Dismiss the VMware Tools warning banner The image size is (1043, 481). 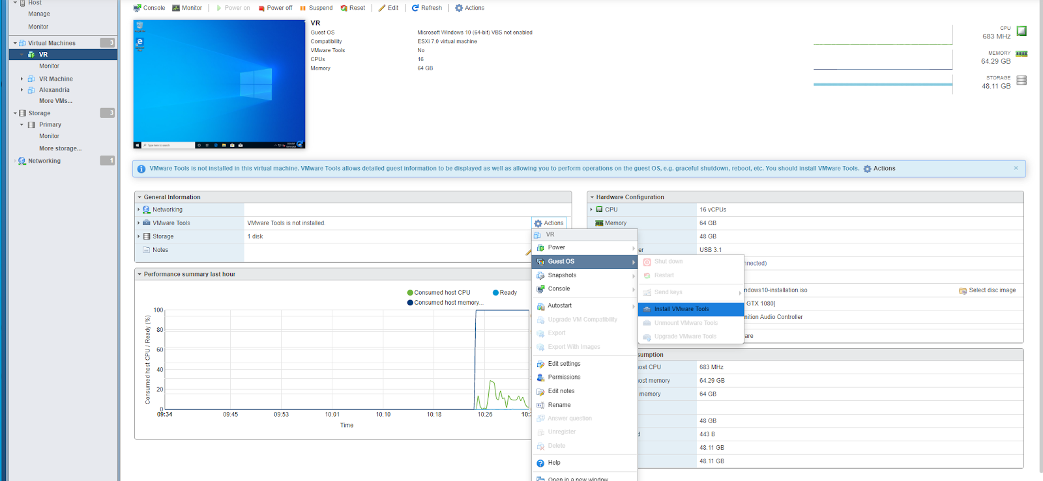pos(1016,168)
